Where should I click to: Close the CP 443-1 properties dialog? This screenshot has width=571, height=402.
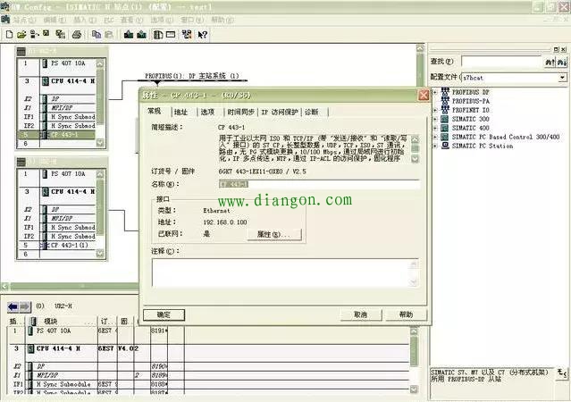point(424,96)
